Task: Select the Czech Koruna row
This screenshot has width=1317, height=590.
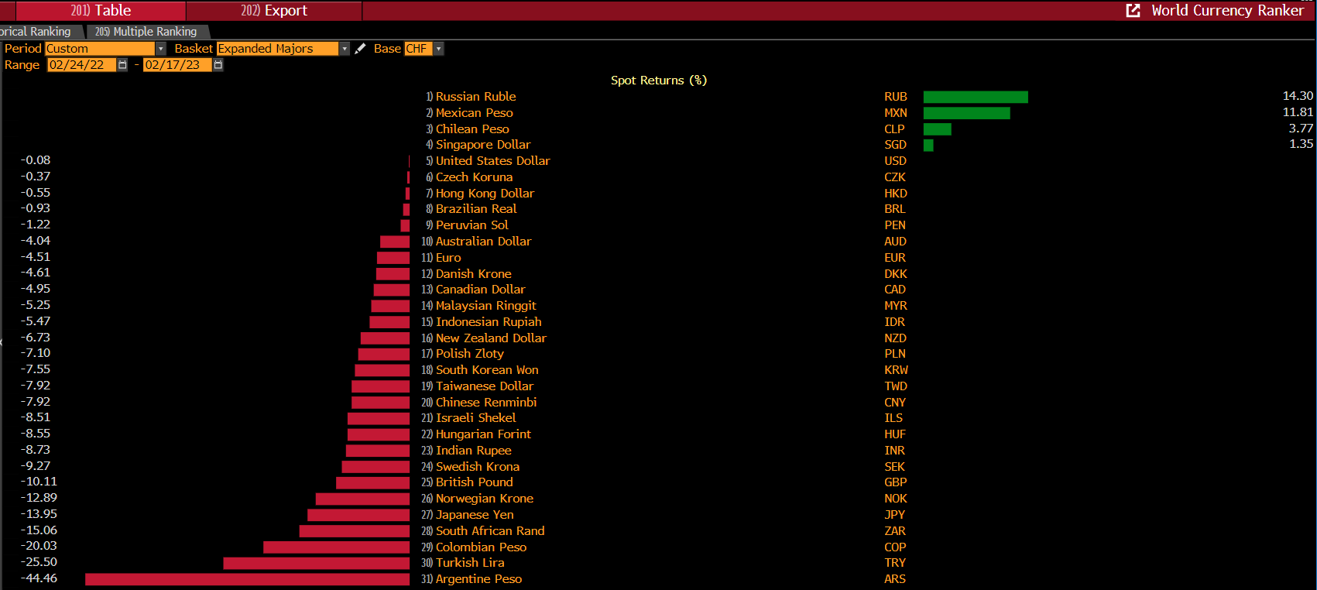Action: (x=474, y=177)
